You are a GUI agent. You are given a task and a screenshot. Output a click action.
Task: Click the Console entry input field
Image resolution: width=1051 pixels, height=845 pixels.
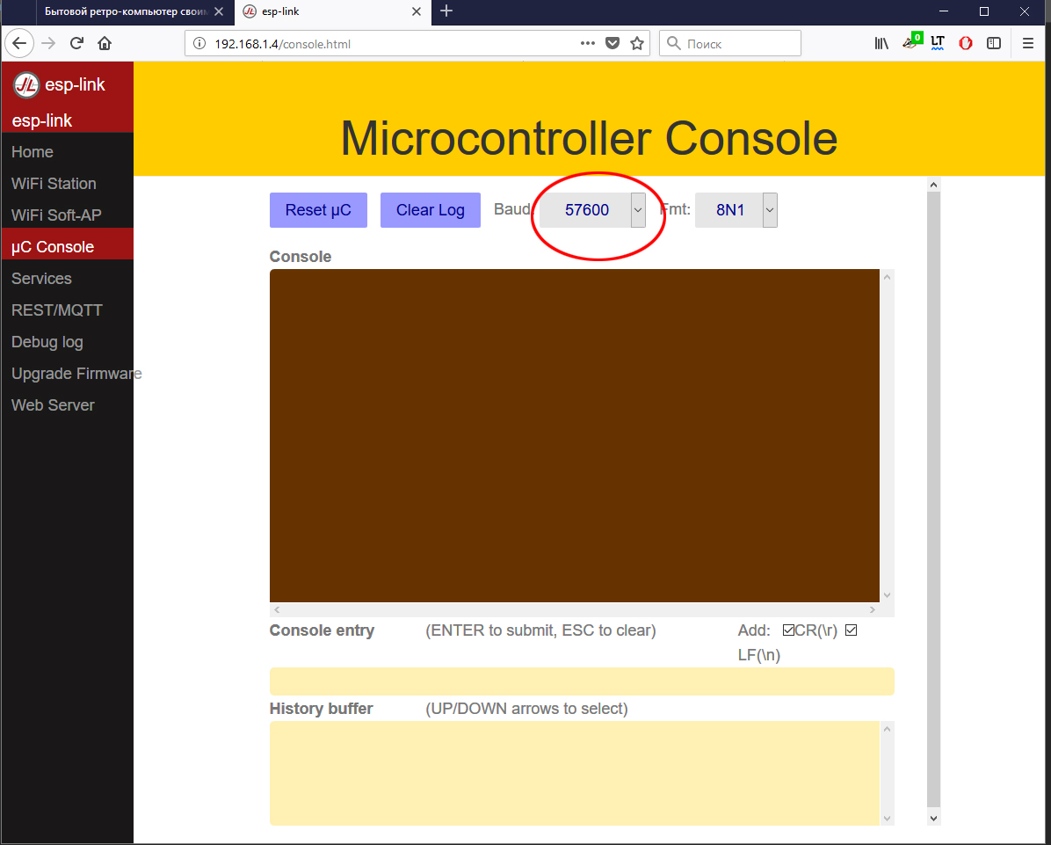pos(581,681)
